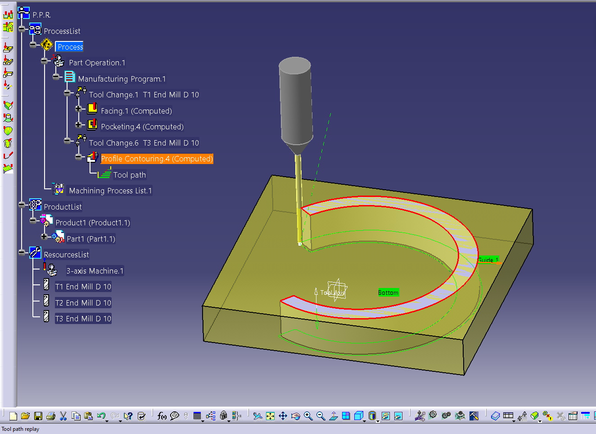
Task: Expand the Facing.1 tree node
Action: point(78,109)
